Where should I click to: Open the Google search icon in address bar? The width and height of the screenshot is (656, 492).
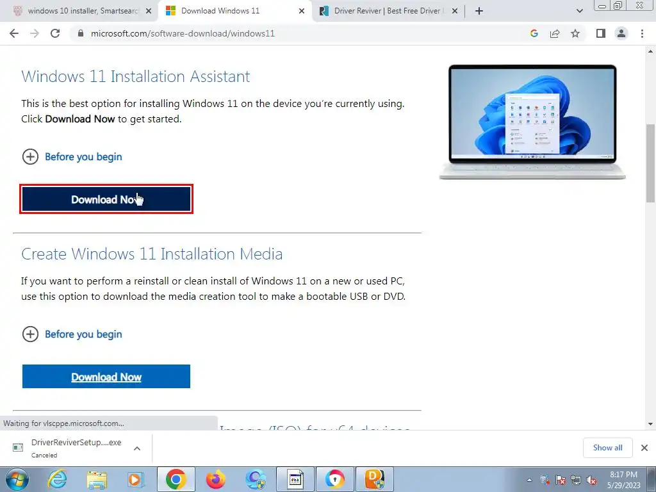click(x=534, y=33)
